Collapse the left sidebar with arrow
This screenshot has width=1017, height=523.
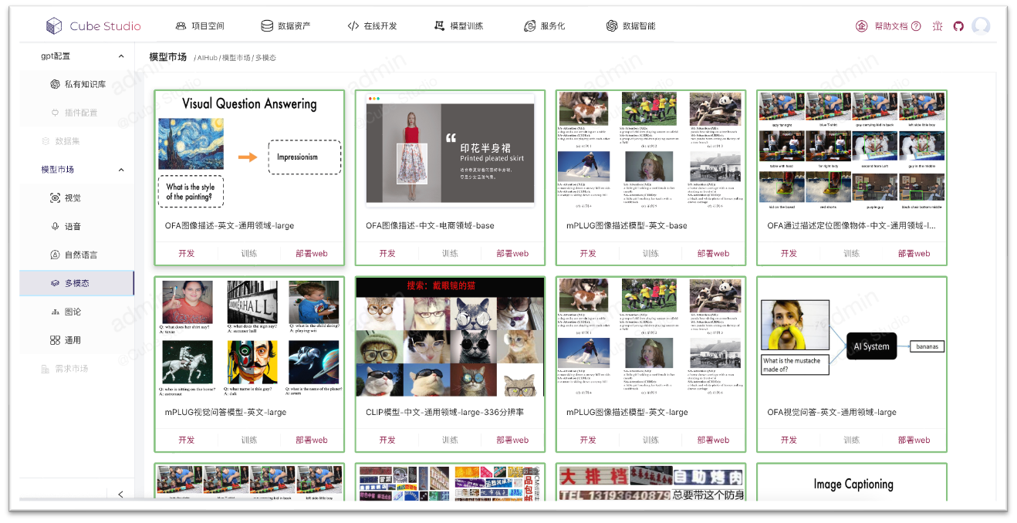[x=120, y=494]
